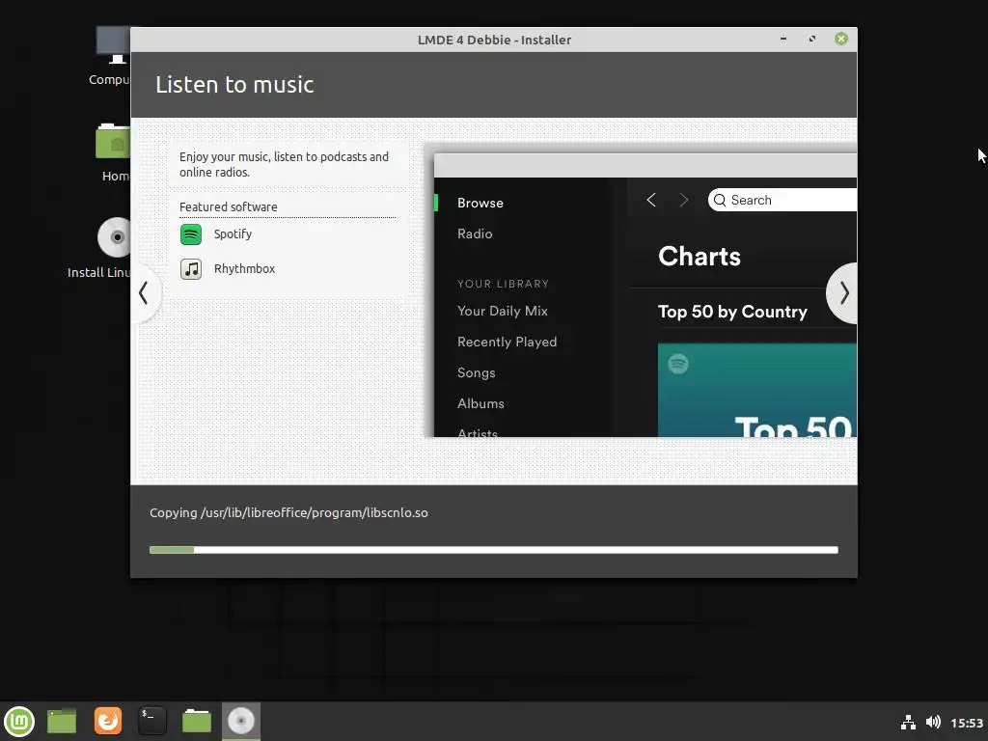Screen dimensions: 988x741
Task: Select the Installer disc taskbar item
Action: click(x=240, y=721)
